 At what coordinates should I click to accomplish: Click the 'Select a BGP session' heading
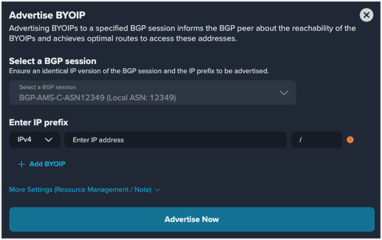pyautogui.click(x=53, y=61)
